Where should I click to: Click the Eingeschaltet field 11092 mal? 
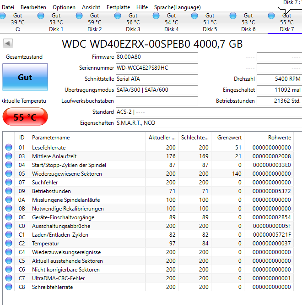click(279, 90)
